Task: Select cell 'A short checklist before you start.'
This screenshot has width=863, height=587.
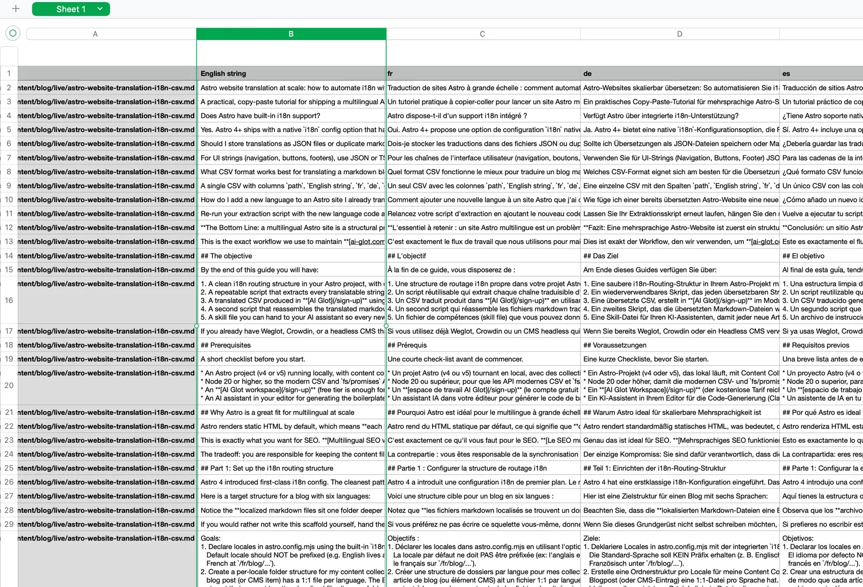Action: tap(291, 359)
